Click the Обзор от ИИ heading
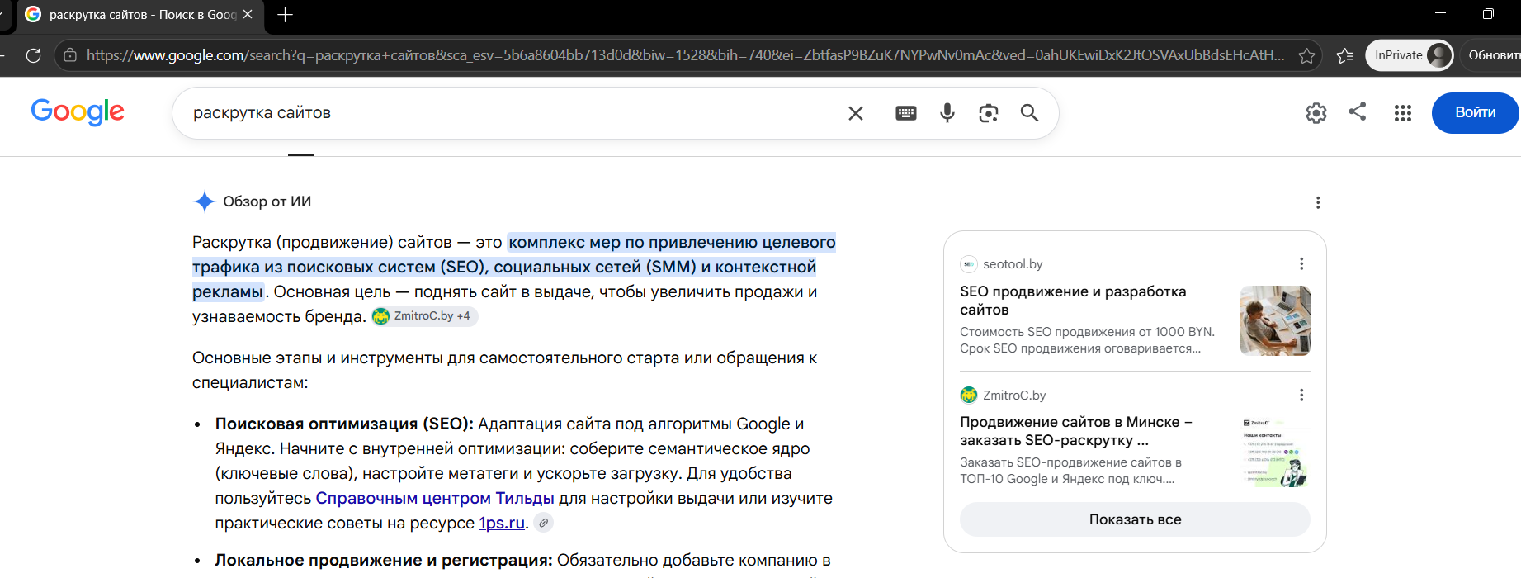The image size is (1521, 578). tap(267, 201)
